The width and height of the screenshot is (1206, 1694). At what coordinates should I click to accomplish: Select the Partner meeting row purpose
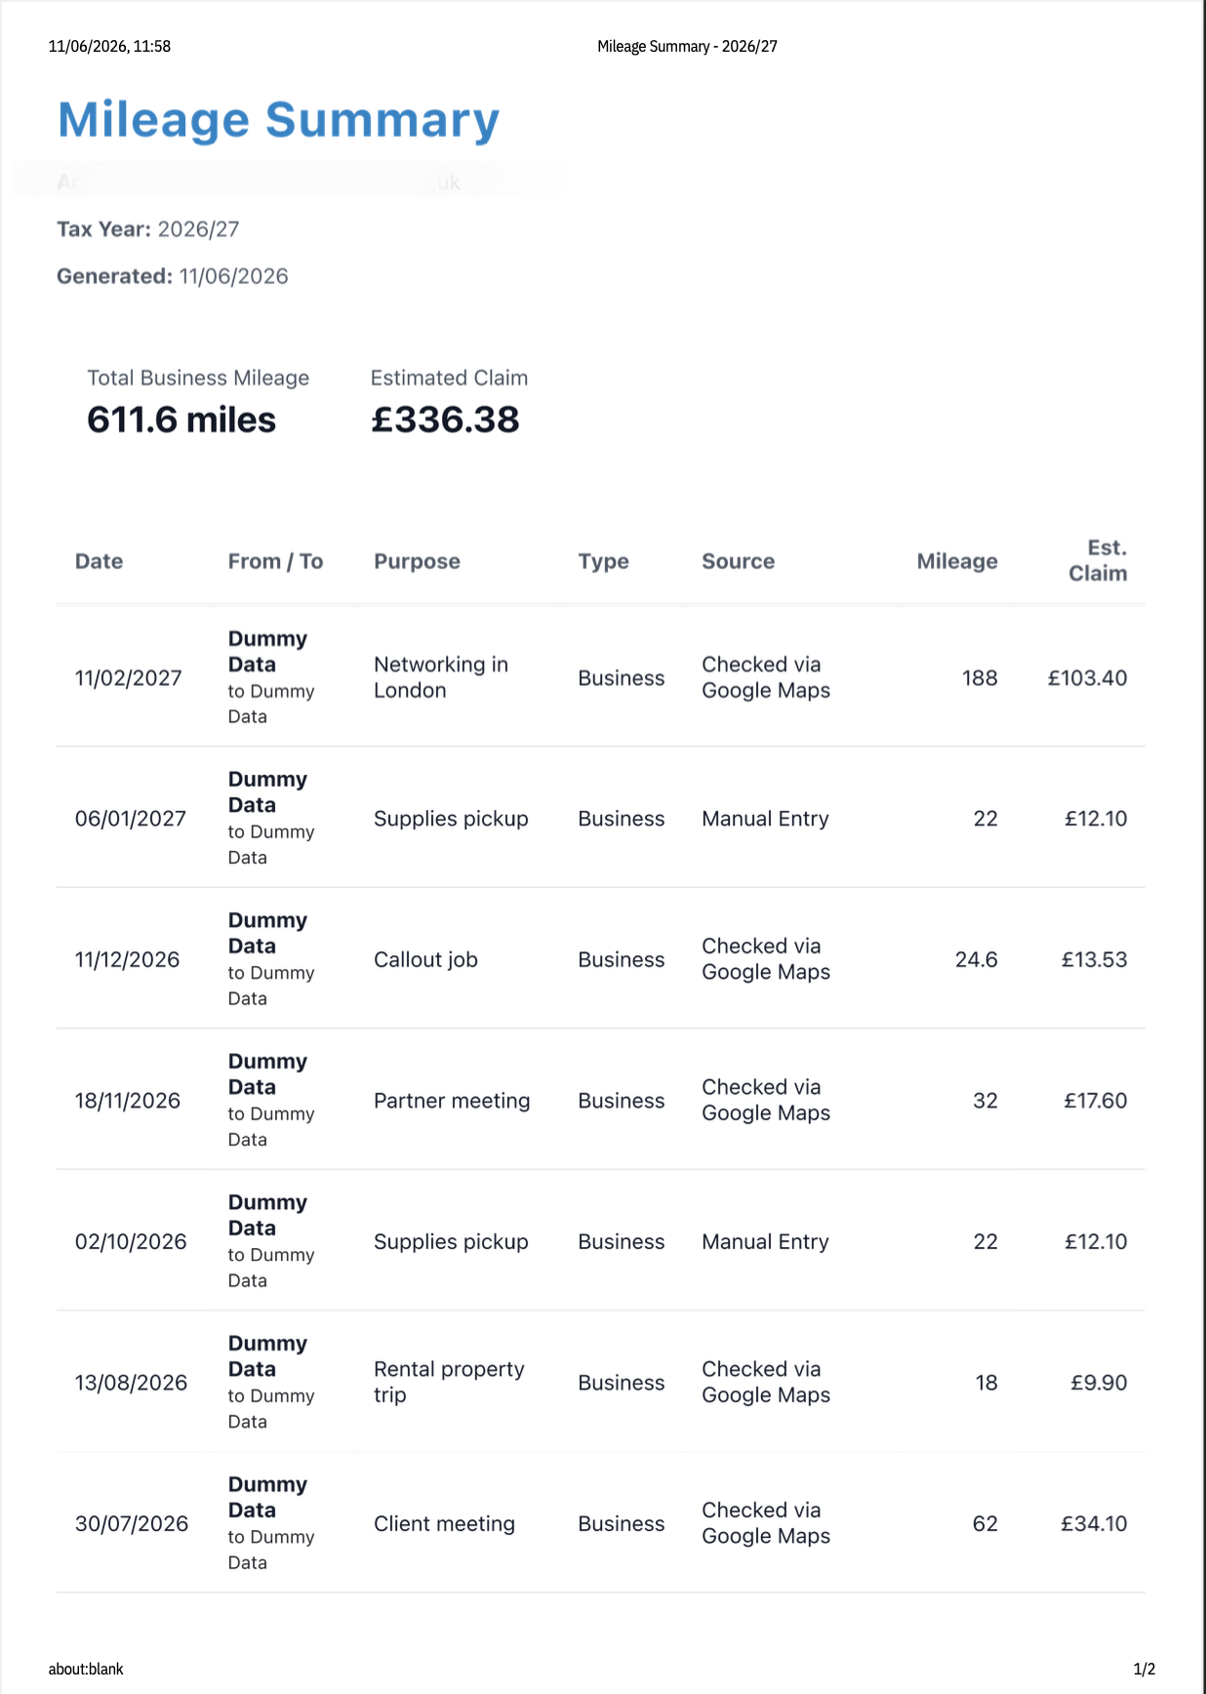(452, 1101)
